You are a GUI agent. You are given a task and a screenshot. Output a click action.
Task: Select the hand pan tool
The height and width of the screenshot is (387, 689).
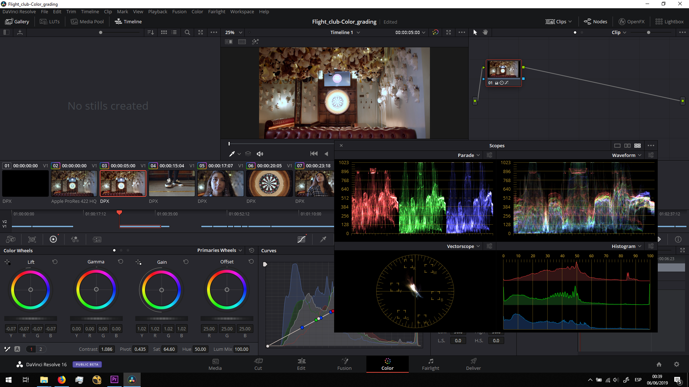[x=485, y=32]
